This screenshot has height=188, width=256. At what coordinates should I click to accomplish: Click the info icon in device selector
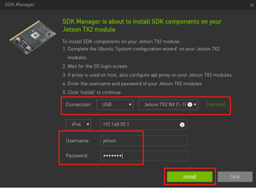tap(190, 105)
